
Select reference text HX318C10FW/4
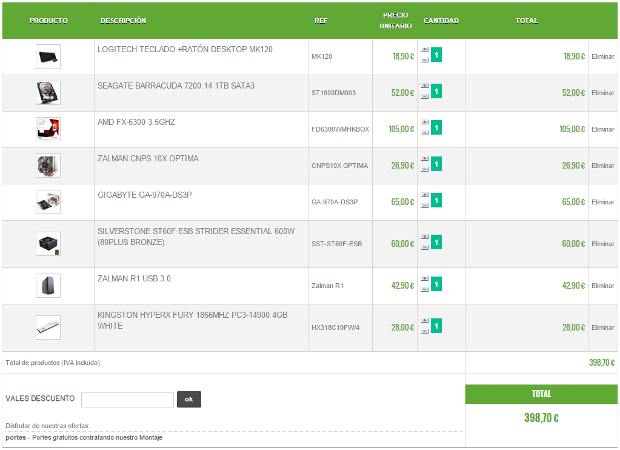[x=335, y=327]
